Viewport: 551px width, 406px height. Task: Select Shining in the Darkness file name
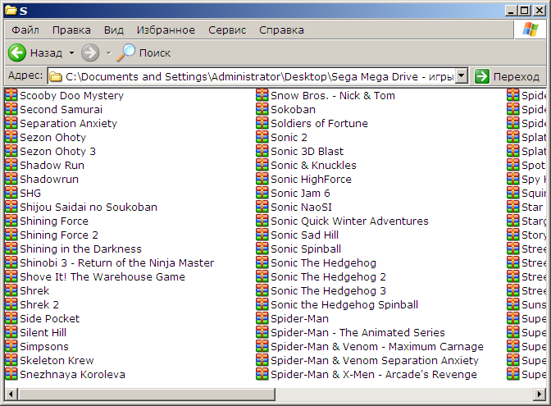[81, 249]
